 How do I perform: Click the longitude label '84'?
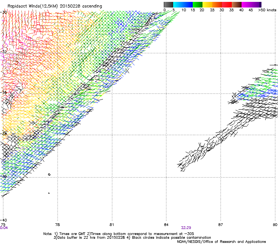pyautogui.click(x=166, y=225)
